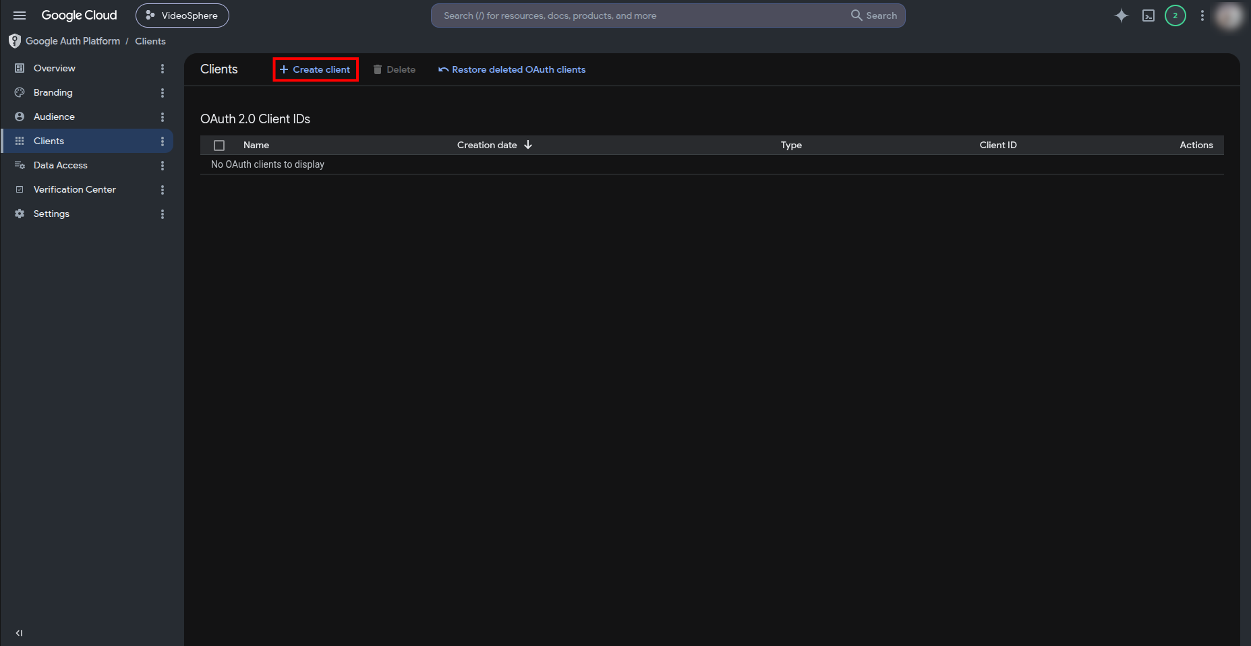Toggle the select-all checkbox in table header
Screen dimensions: 1251x646
[219, 146]
